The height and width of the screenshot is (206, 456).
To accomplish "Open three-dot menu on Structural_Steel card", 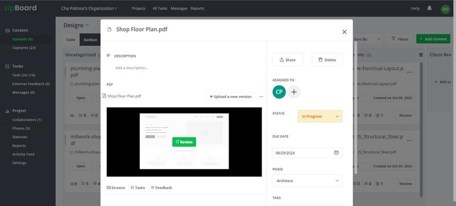I will tap(409, 140).
